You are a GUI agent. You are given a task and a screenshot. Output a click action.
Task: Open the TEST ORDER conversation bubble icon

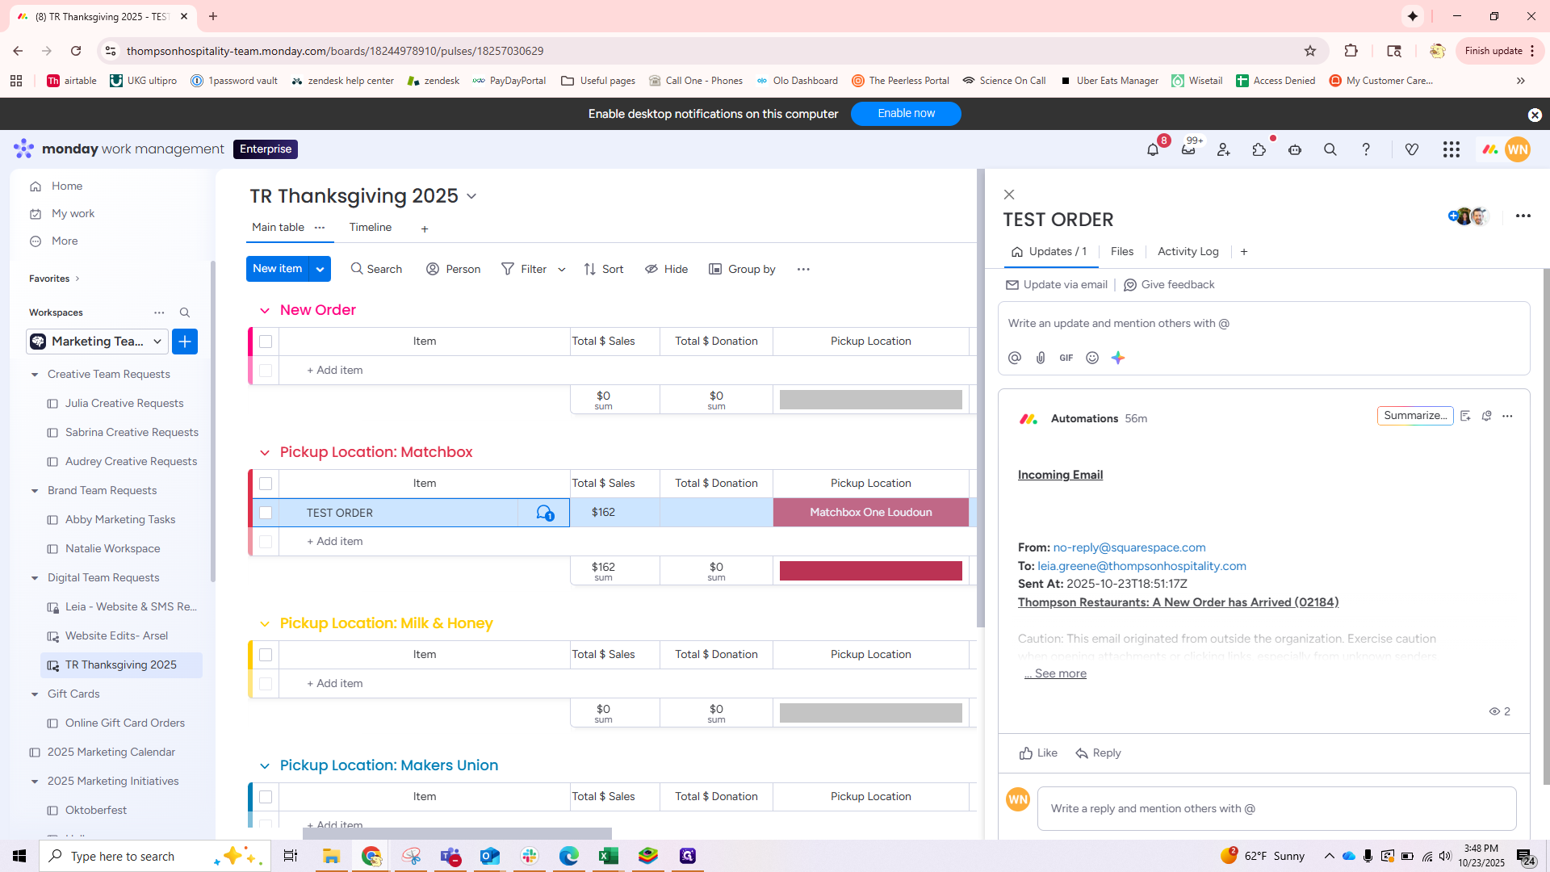[544, 513]
